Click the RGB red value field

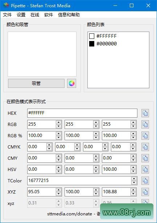pyautogui.click(x=41, y=125)
